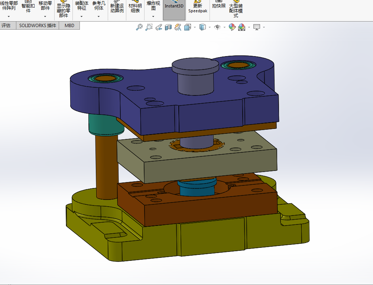
Task: Click the Display Style icon
Action: tap(202, 27)
